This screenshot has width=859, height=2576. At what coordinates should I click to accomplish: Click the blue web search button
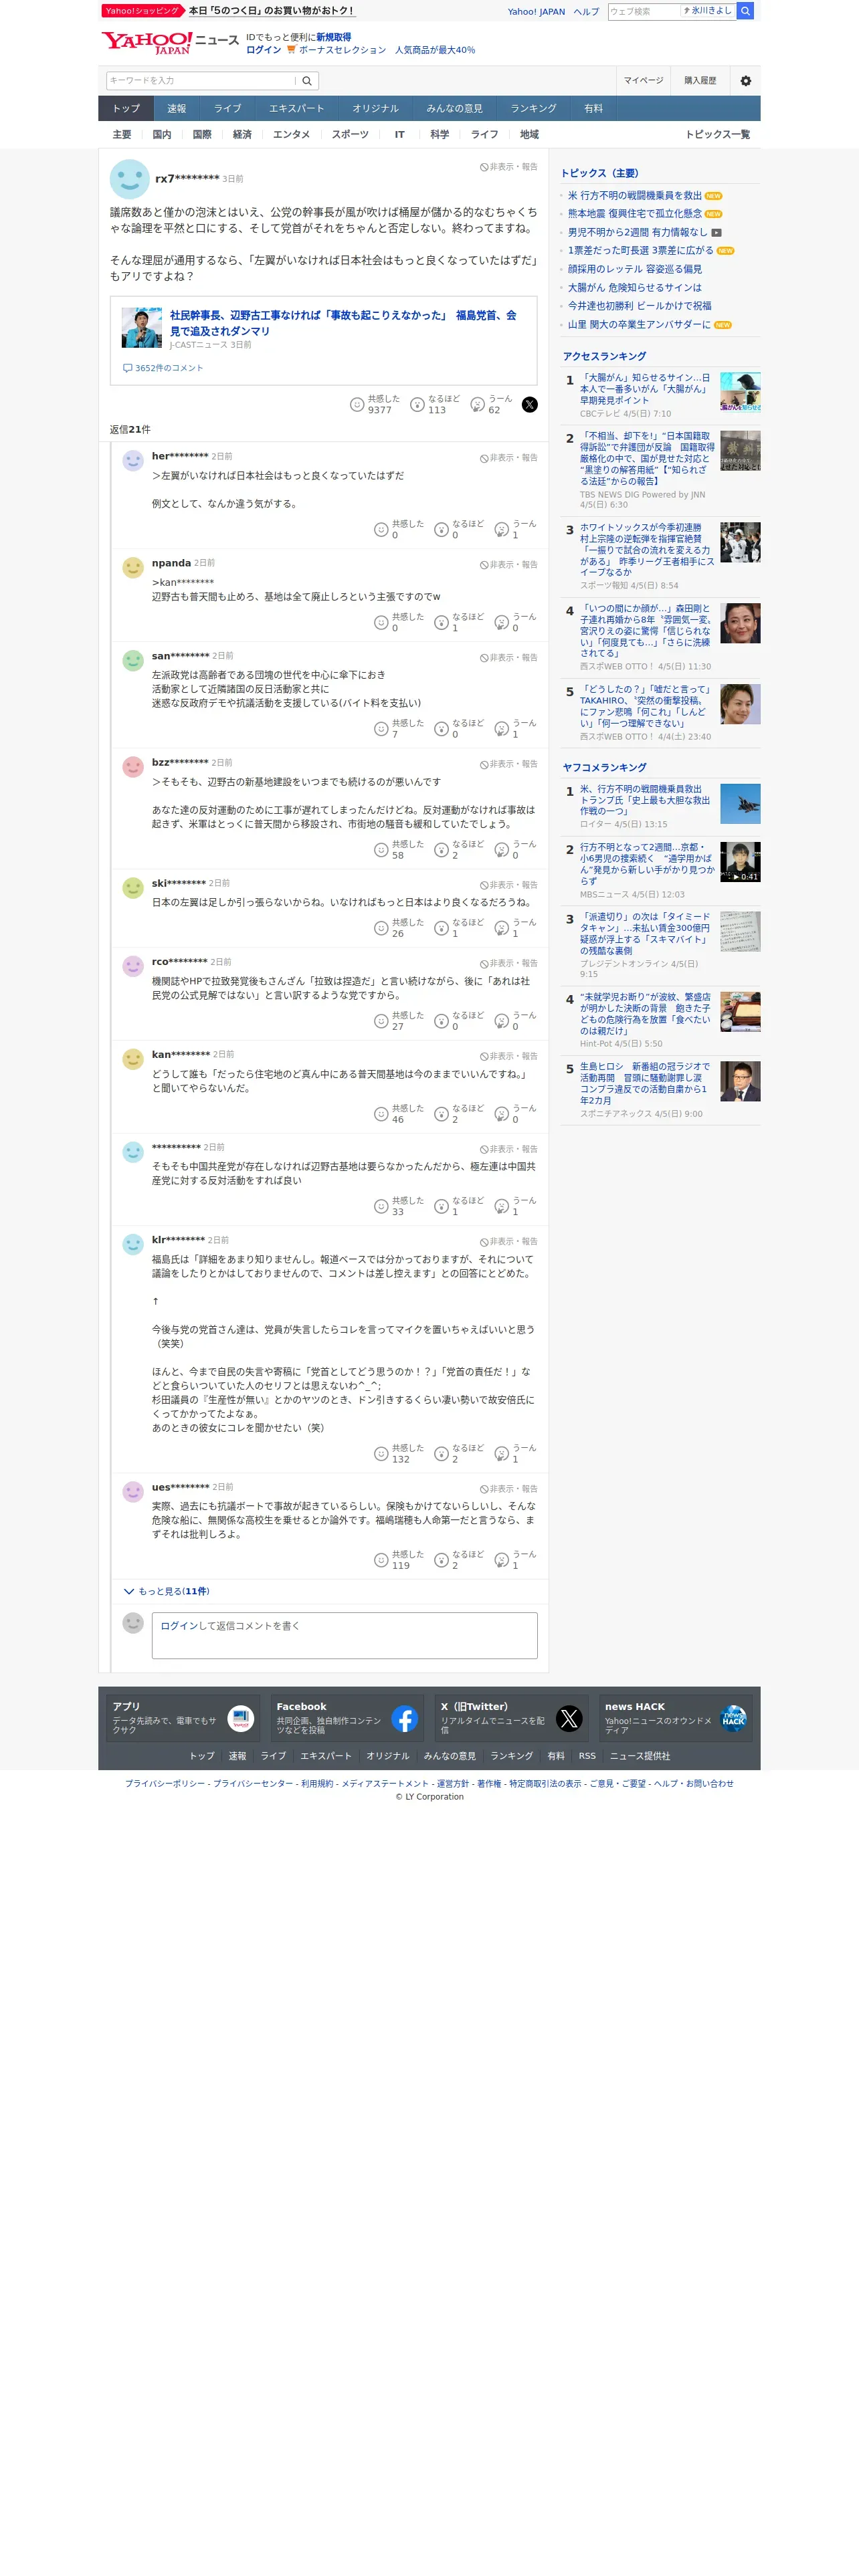click(745, 11)
